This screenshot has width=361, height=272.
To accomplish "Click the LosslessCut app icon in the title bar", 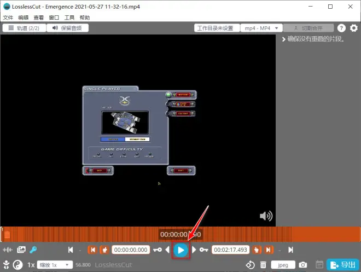I will [7, 7].
